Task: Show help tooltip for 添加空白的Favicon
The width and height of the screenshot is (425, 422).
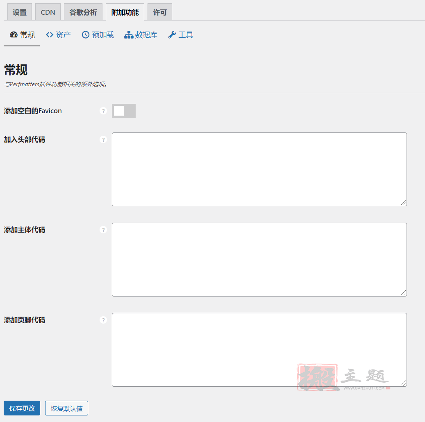Action: 103,111
